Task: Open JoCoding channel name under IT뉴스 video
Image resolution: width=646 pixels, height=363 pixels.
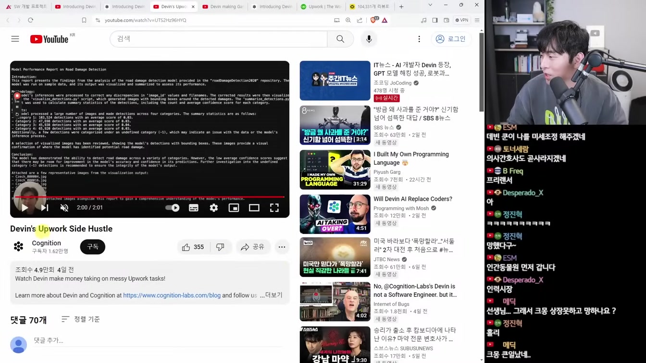Action: click(x=393, y=83)
